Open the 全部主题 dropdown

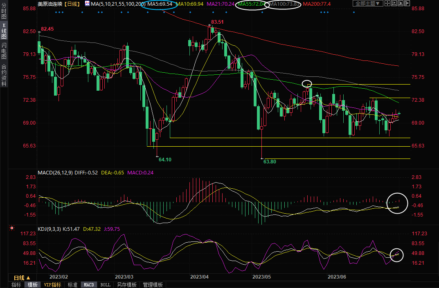[x=367, y=4]
